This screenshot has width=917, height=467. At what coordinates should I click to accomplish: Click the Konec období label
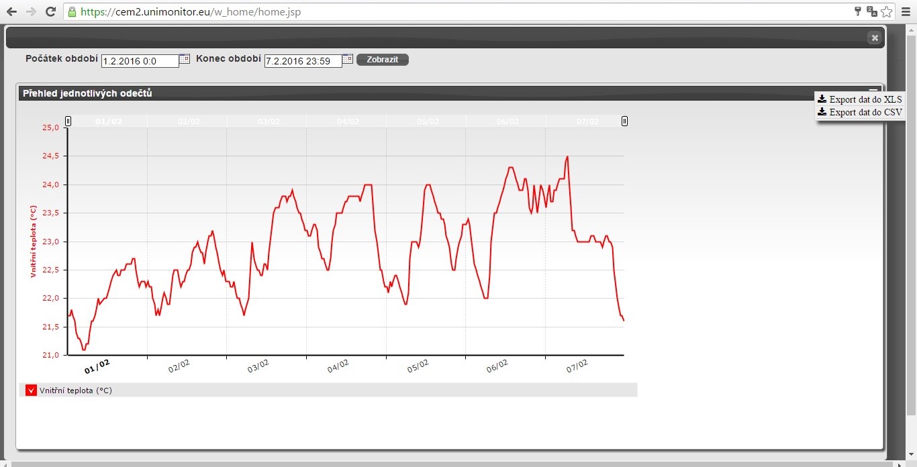pyautogui.click(x=228, y=59)
